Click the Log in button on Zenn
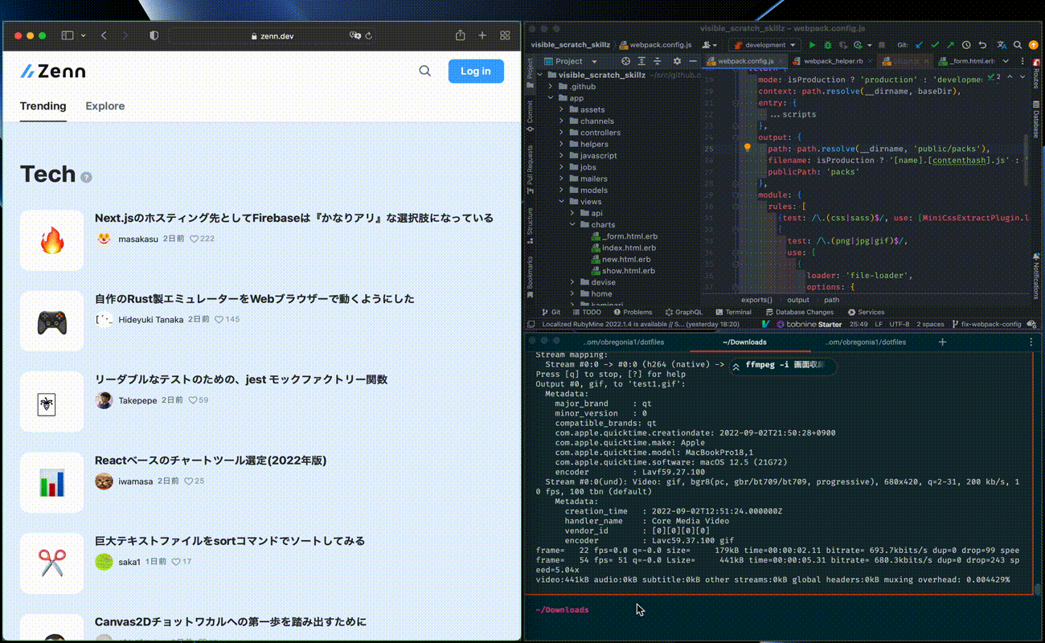 point(476,71)
